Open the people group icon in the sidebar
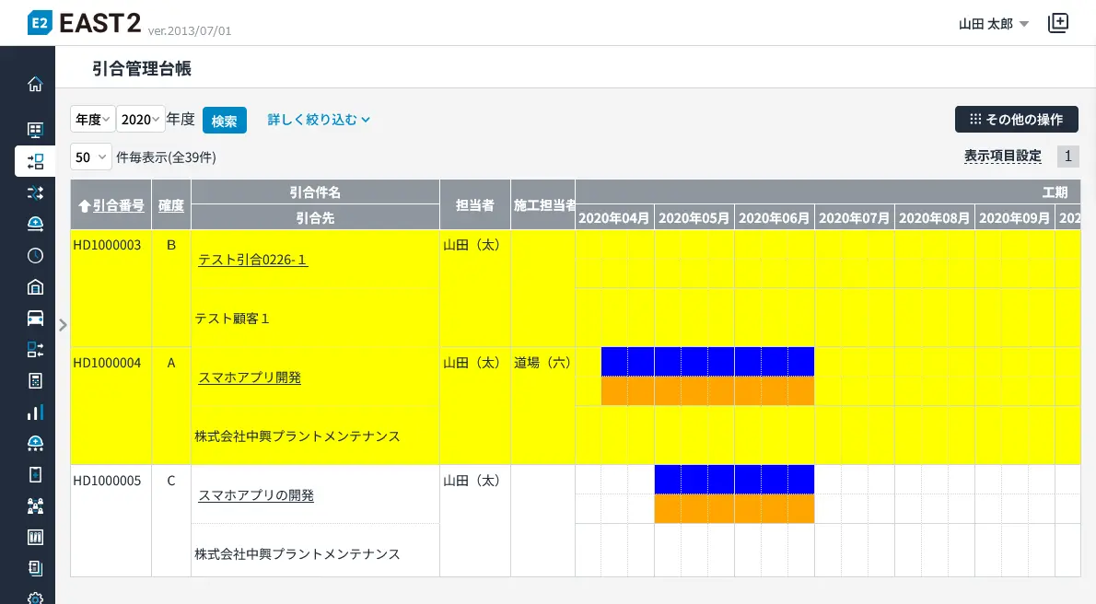The image size is (1096, 604). 35,505
